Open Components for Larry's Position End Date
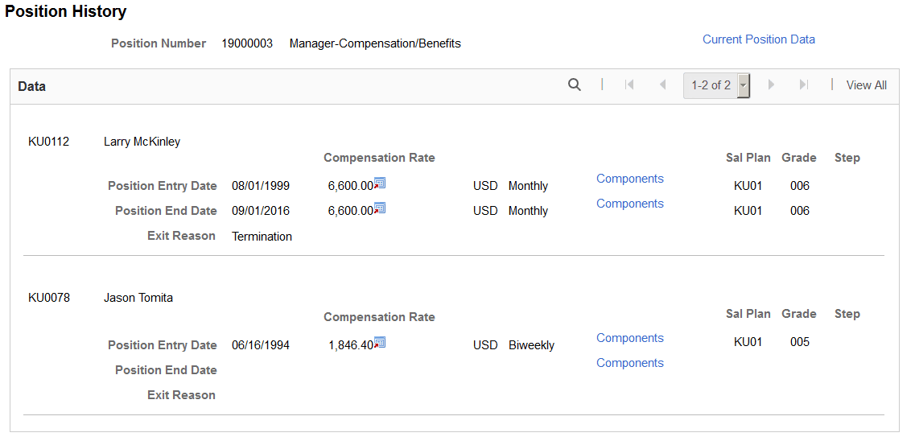915x441 pixels. (x=629, y=204)
